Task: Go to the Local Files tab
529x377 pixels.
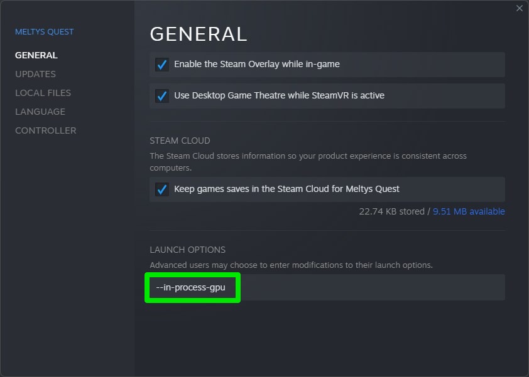Action: point(43,93)
